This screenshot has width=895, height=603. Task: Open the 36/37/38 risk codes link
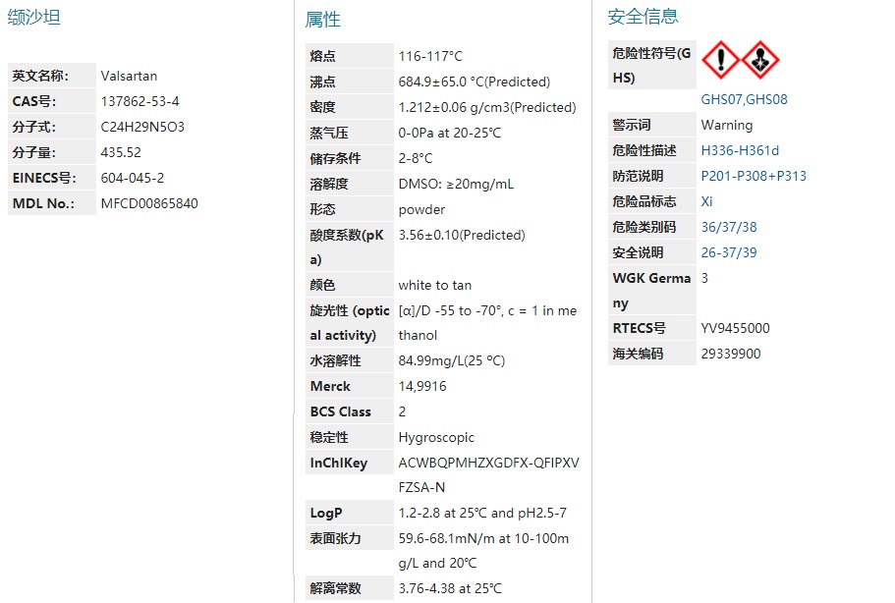coord(729,227)
